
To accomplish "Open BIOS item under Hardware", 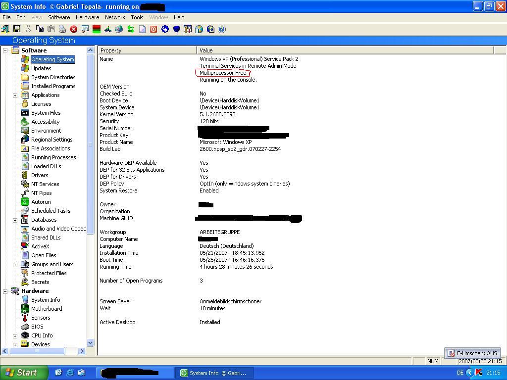I will point(37,327).
